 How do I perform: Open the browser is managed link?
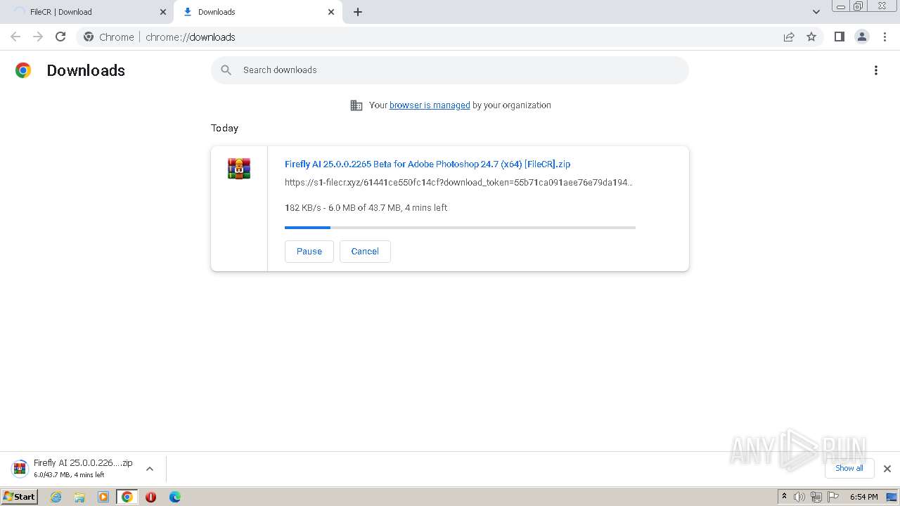pyautogui.click(x=430, y=105)
